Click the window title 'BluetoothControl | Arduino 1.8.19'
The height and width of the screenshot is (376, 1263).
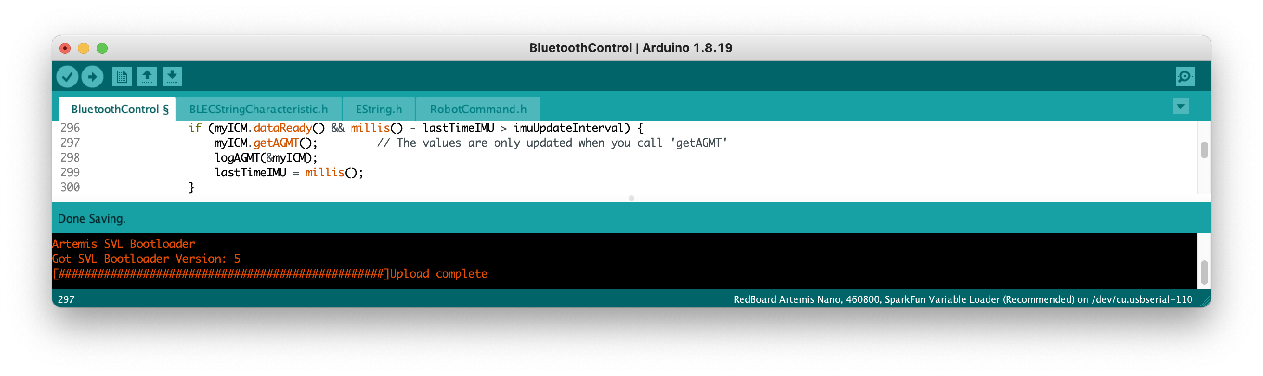[x=631, y=47]
